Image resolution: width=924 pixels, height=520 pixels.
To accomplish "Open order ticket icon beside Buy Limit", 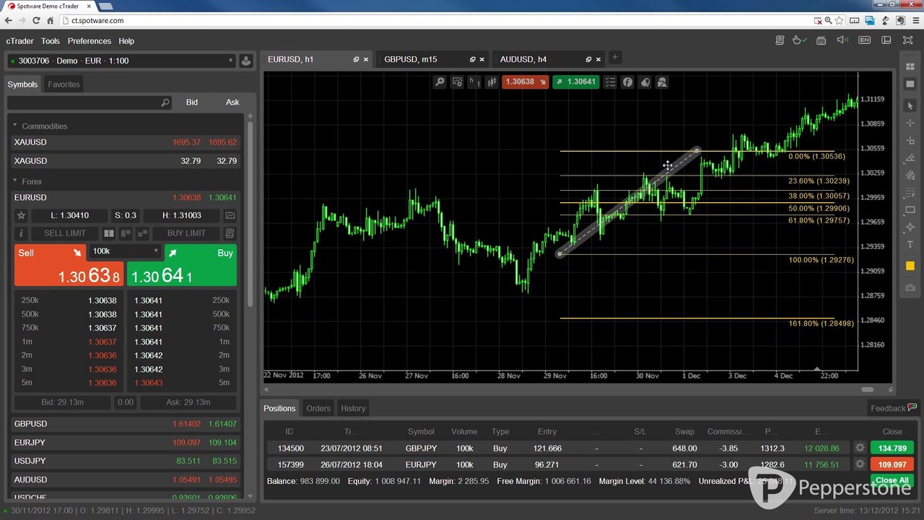I will tap(230, 233).
